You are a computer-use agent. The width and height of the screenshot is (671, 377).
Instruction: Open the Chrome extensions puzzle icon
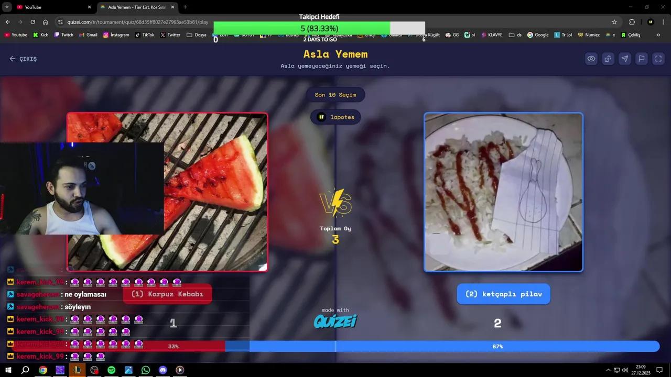[632, 22]
